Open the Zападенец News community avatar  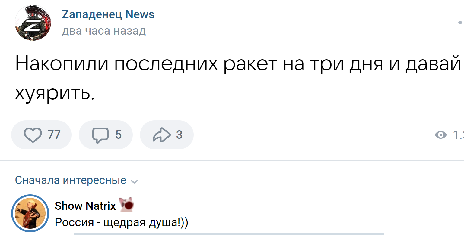tap(33, 23)
